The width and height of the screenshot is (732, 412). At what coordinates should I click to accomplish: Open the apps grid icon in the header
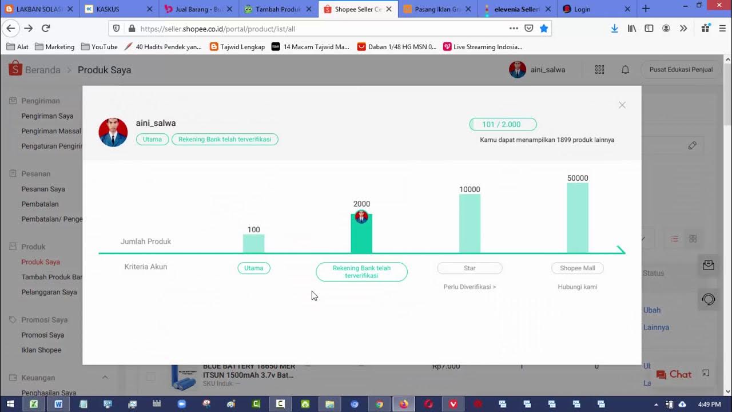pos(599,69)
